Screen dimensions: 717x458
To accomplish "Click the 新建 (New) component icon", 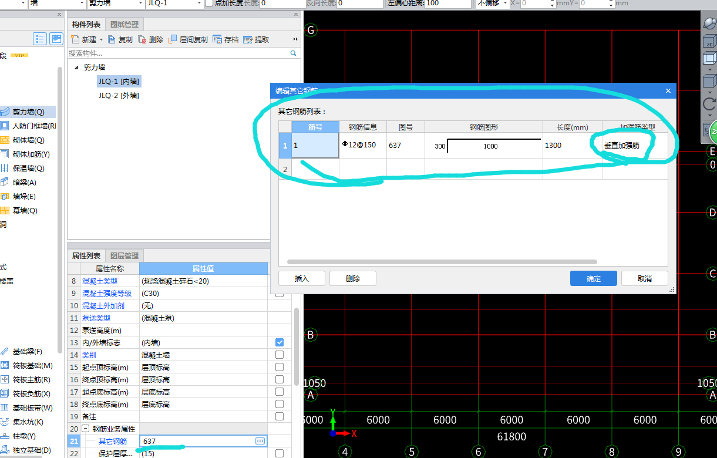I will tap(75, 39).
